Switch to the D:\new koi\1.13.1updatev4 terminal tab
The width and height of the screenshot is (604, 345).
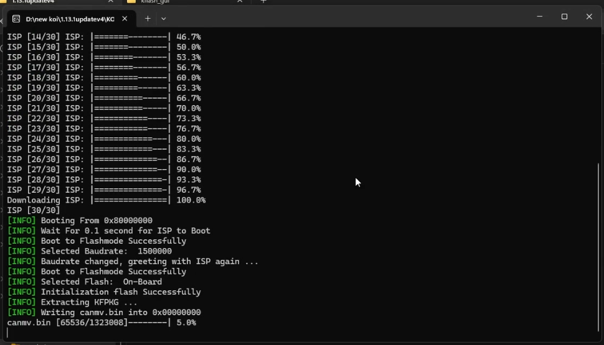coord(68,19)
